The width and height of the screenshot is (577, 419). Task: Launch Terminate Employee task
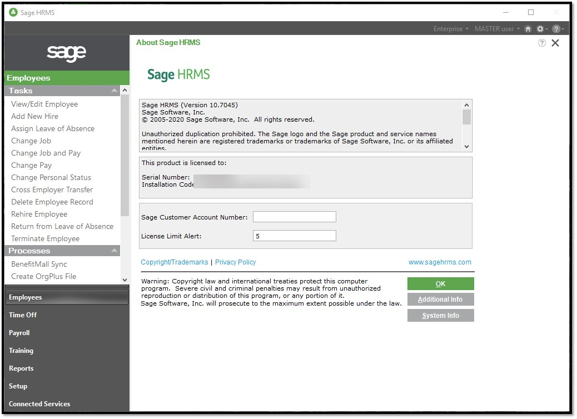pyautogui.click(x=45, y=238)
